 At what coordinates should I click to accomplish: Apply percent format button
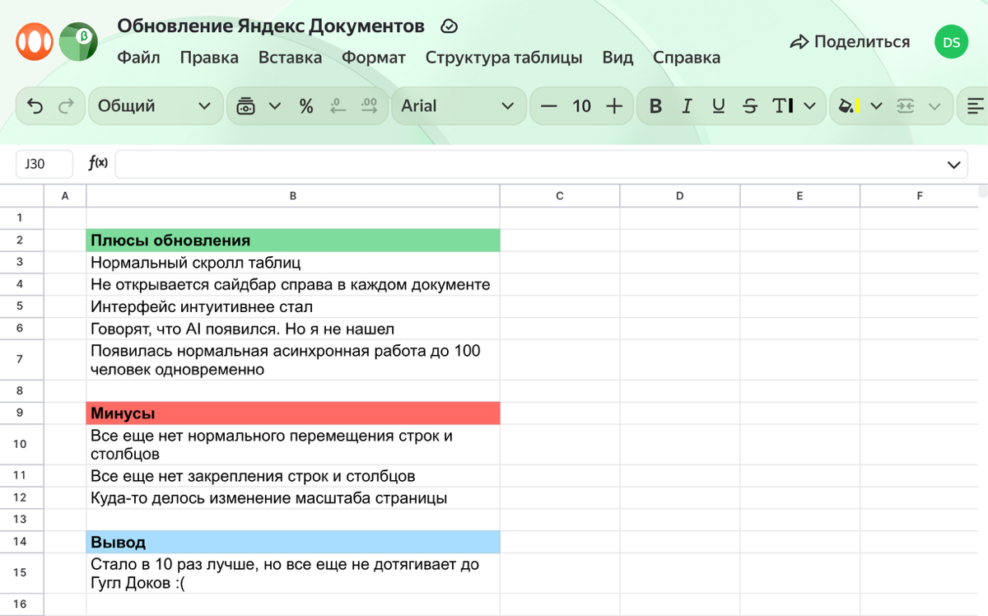(306, 105)
